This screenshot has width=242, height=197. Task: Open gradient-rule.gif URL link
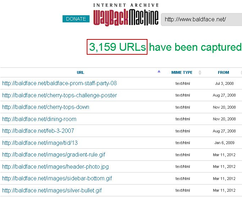click(54, 154)
